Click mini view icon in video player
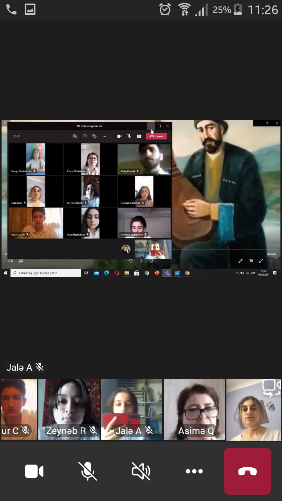The height and width of the screenshot is (501, 282). (x=251, y=261)
